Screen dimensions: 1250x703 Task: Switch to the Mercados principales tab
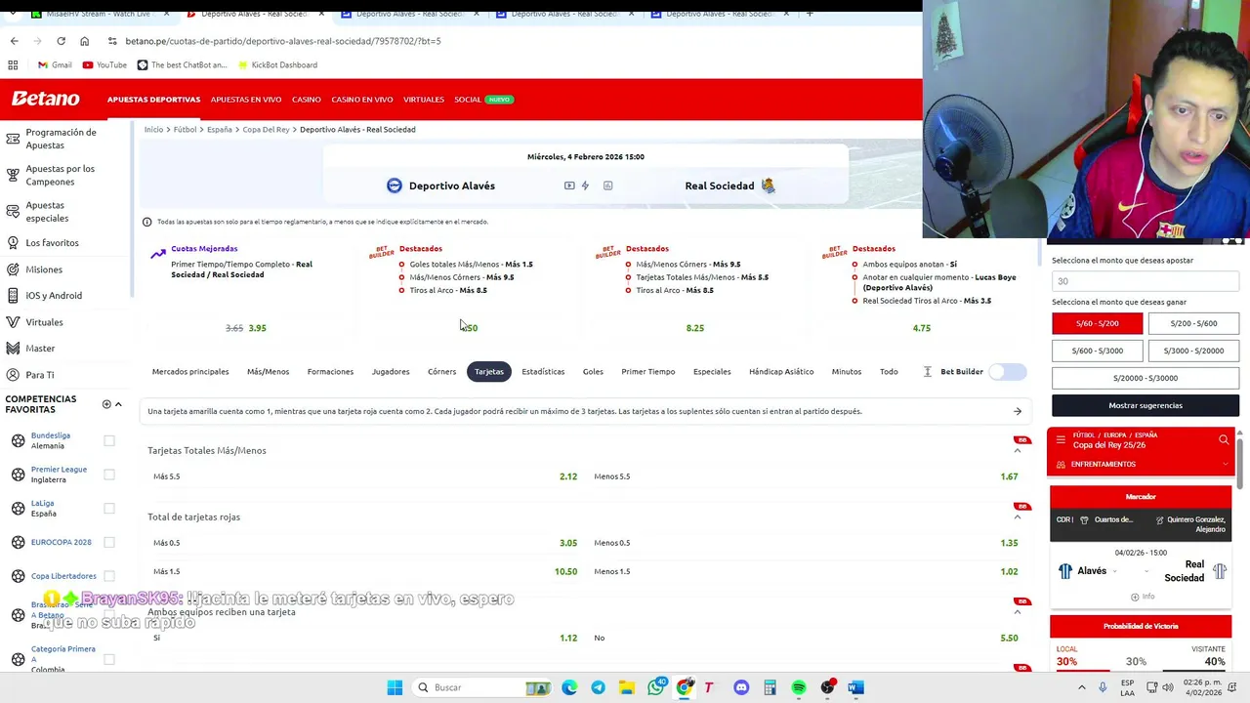(x=190, y=372)
